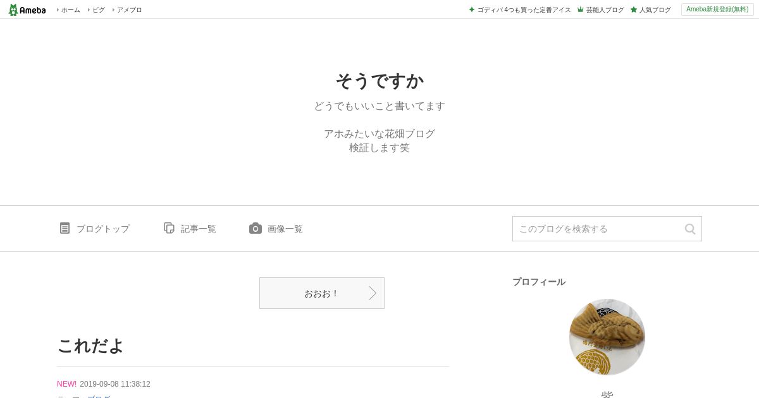Screen dimensions: 759x398
Task: Go to the next article おおお！
Action: point(321,293)
